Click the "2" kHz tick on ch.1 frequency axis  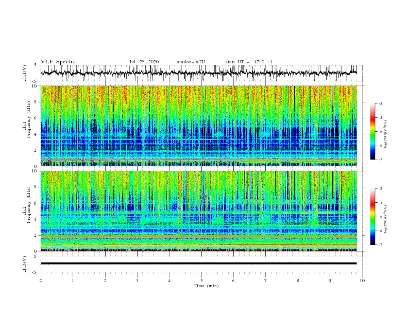36,150
